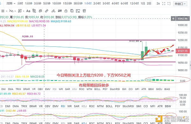
Task: Expand the arrow next to wave tool
Action: click(15, 11)
